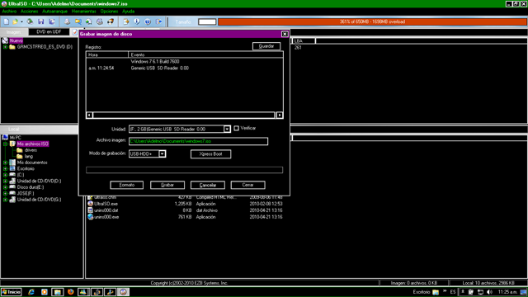Image resolution: width=528 pixels, height=297 pixels.
Task: Click the Grabar button
Action: [x=167, y=185]
